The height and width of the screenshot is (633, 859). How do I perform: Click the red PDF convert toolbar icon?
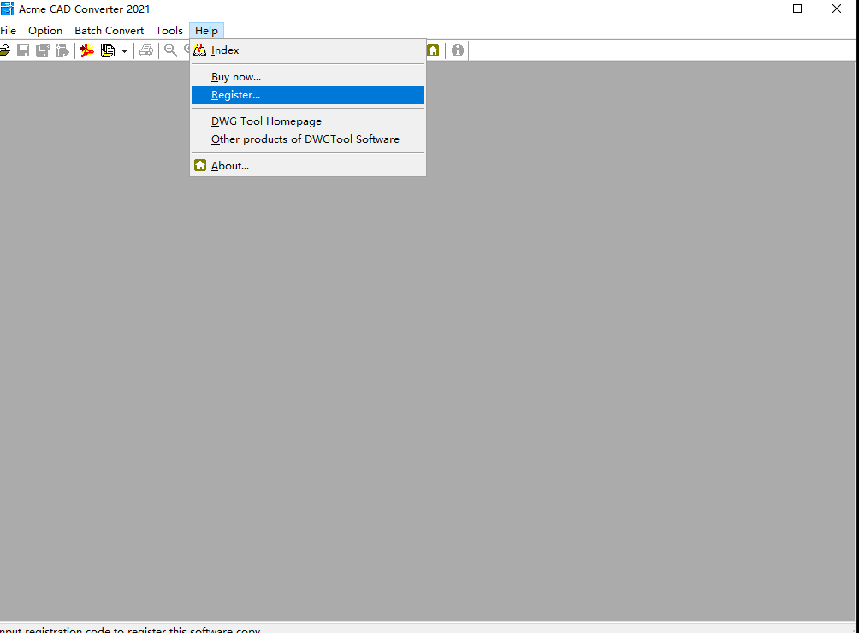[87, 51]
